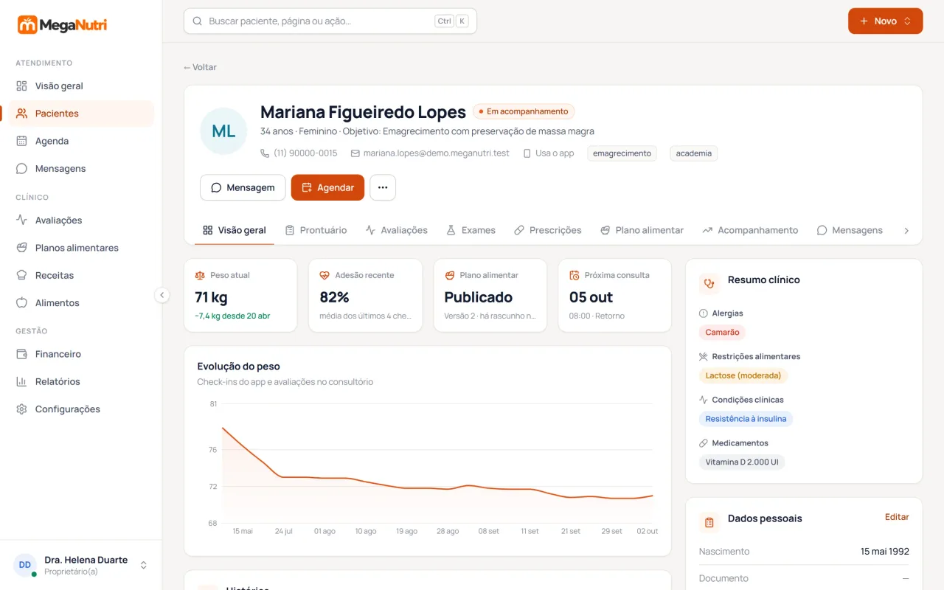The height and width of the screenshot is (590, 944).
Task: Open the Alimentos page
Action: (x=81, y=303)
